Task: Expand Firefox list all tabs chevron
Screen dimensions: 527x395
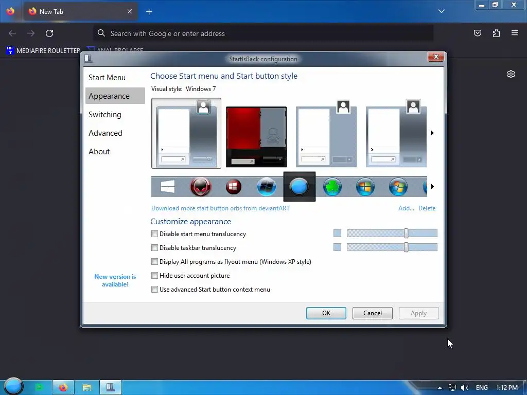Action: pos(442,11)
